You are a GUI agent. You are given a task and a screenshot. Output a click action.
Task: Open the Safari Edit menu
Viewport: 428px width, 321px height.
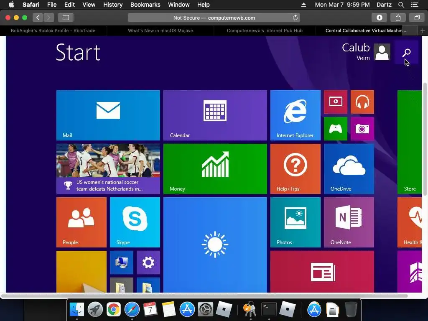click(x=70, y=5)
